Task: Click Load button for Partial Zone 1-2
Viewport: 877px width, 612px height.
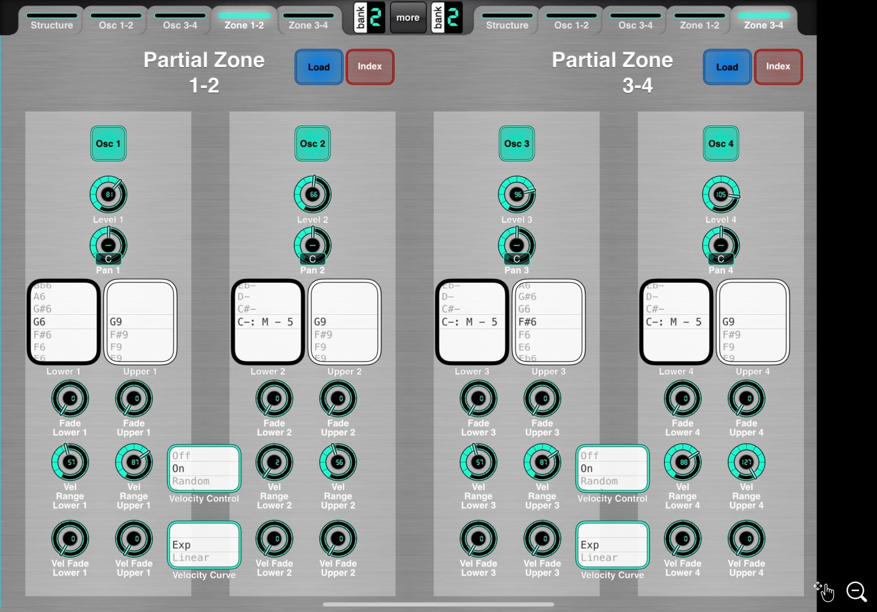Action: point(319,67)
